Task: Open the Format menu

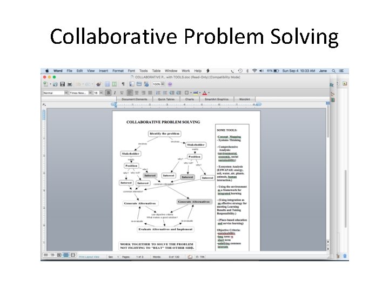Action: [118, 71]
